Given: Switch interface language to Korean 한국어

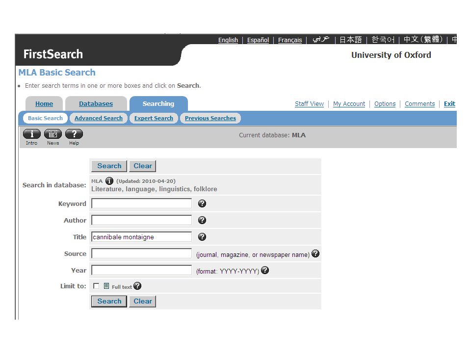Looking at the screenshot, I should coord(383,40).
